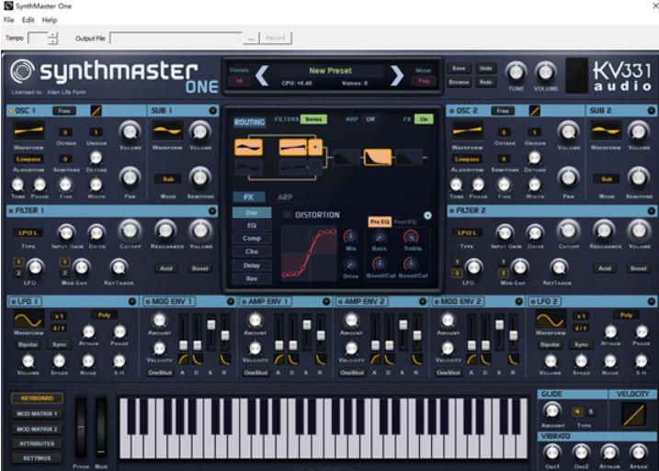The height and width of the screenshot is (471, 659).
Task: Increase tempo with the up stepper arrow
Action: tap(52, 35)
